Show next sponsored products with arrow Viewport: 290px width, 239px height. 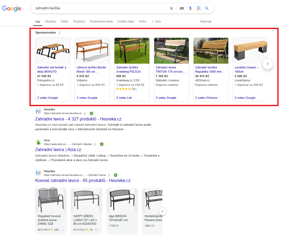point(268,64)
